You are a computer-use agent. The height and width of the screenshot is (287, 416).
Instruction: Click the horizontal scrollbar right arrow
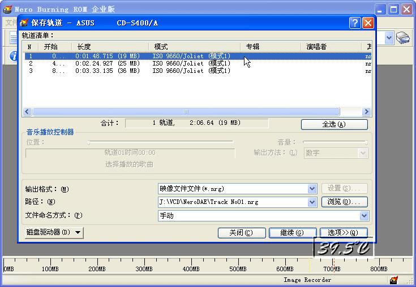coord(366,112)
